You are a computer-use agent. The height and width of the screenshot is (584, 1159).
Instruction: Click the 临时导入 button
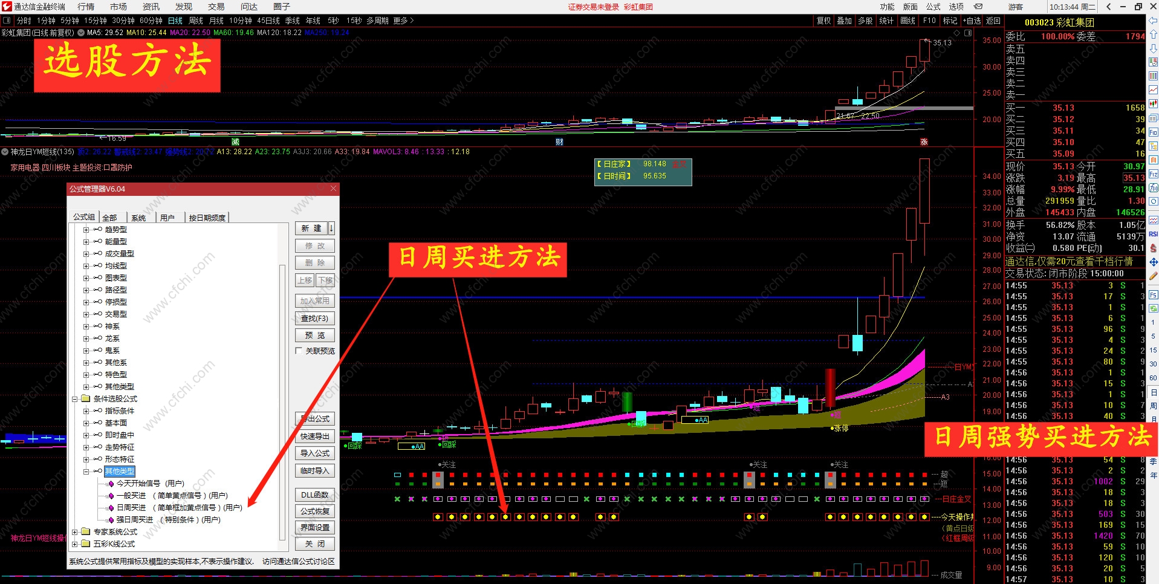[315, 470]
